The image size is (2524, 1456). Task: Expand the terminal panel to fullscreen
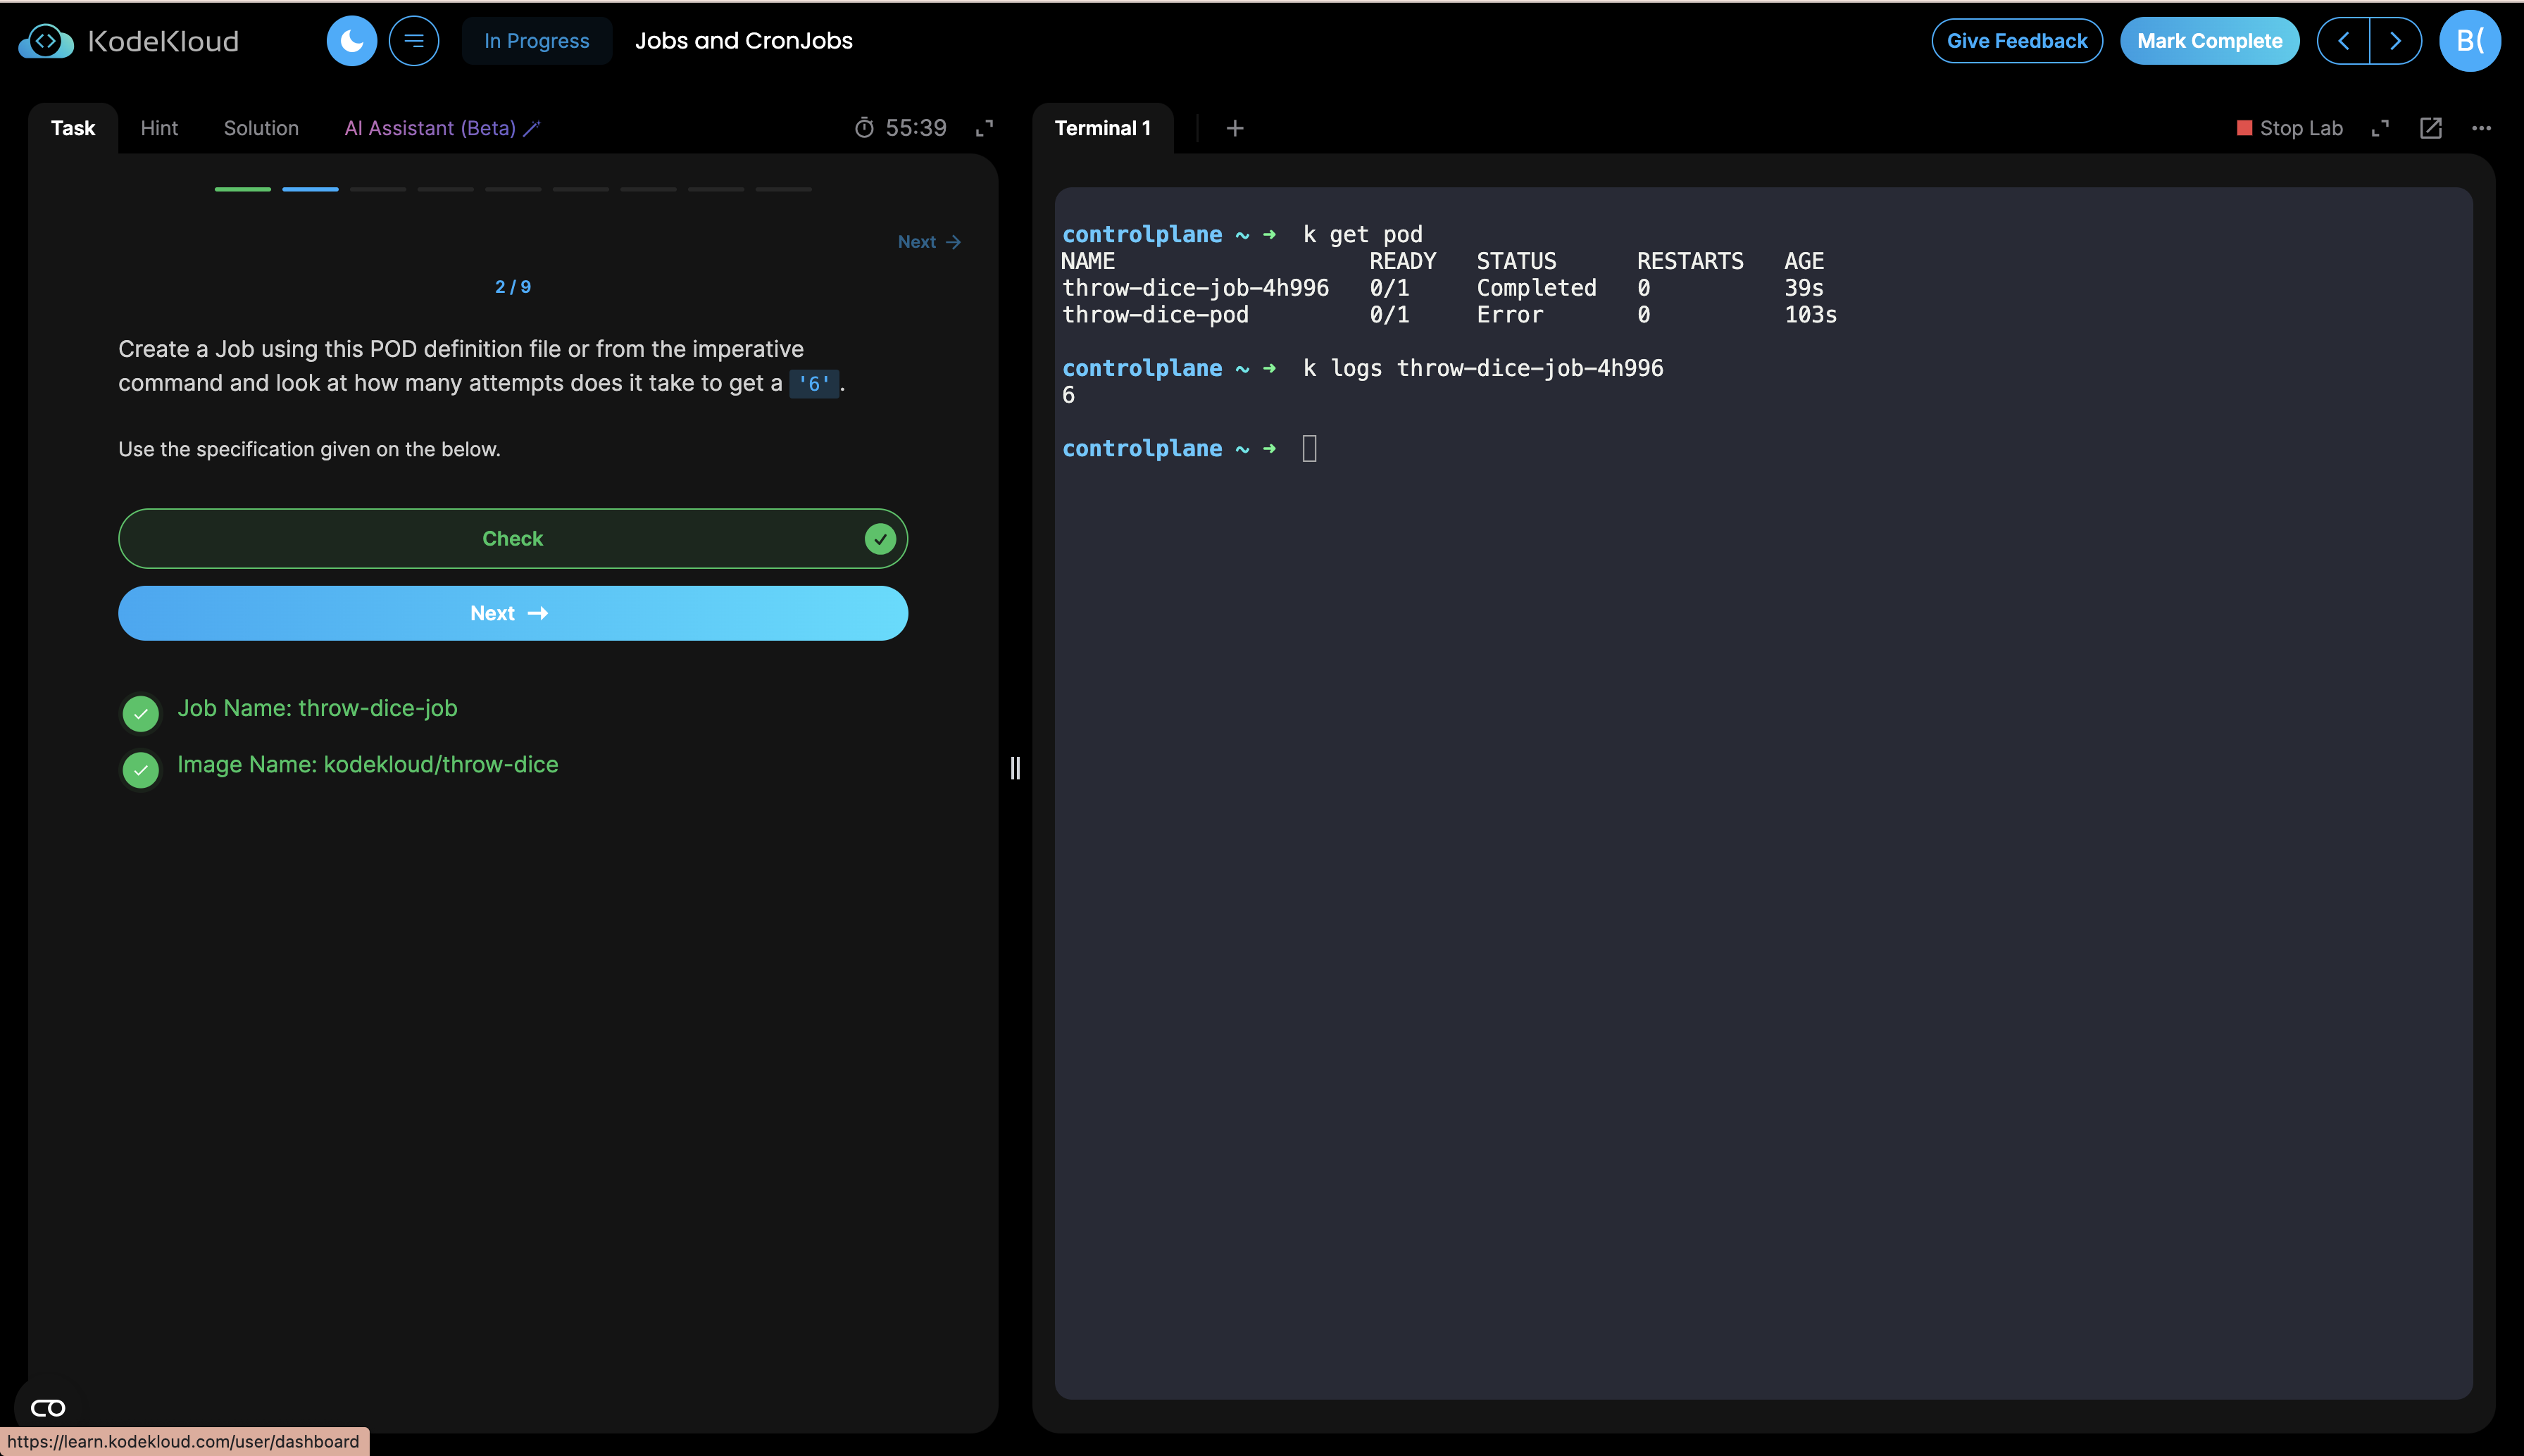pyautogui.click(x=2380, y=128)
